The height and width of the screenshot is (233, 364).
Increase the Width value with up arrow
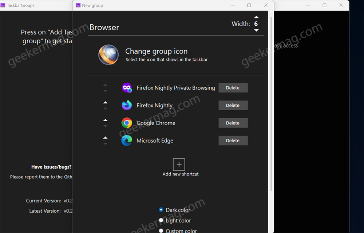pos(256,17)
